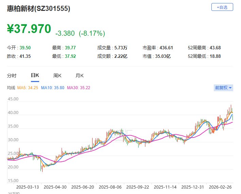Click the 成交量 value 5.73万
The height and width of the screenshot is (194, 241).
click(x=121, y=48)
